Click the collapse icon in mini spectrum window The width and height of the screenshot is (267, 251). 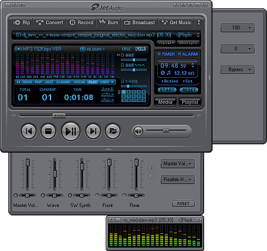click(112, 220)
